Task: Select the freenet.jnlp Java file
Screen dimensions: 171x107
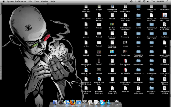Action: tap(125, 33)
